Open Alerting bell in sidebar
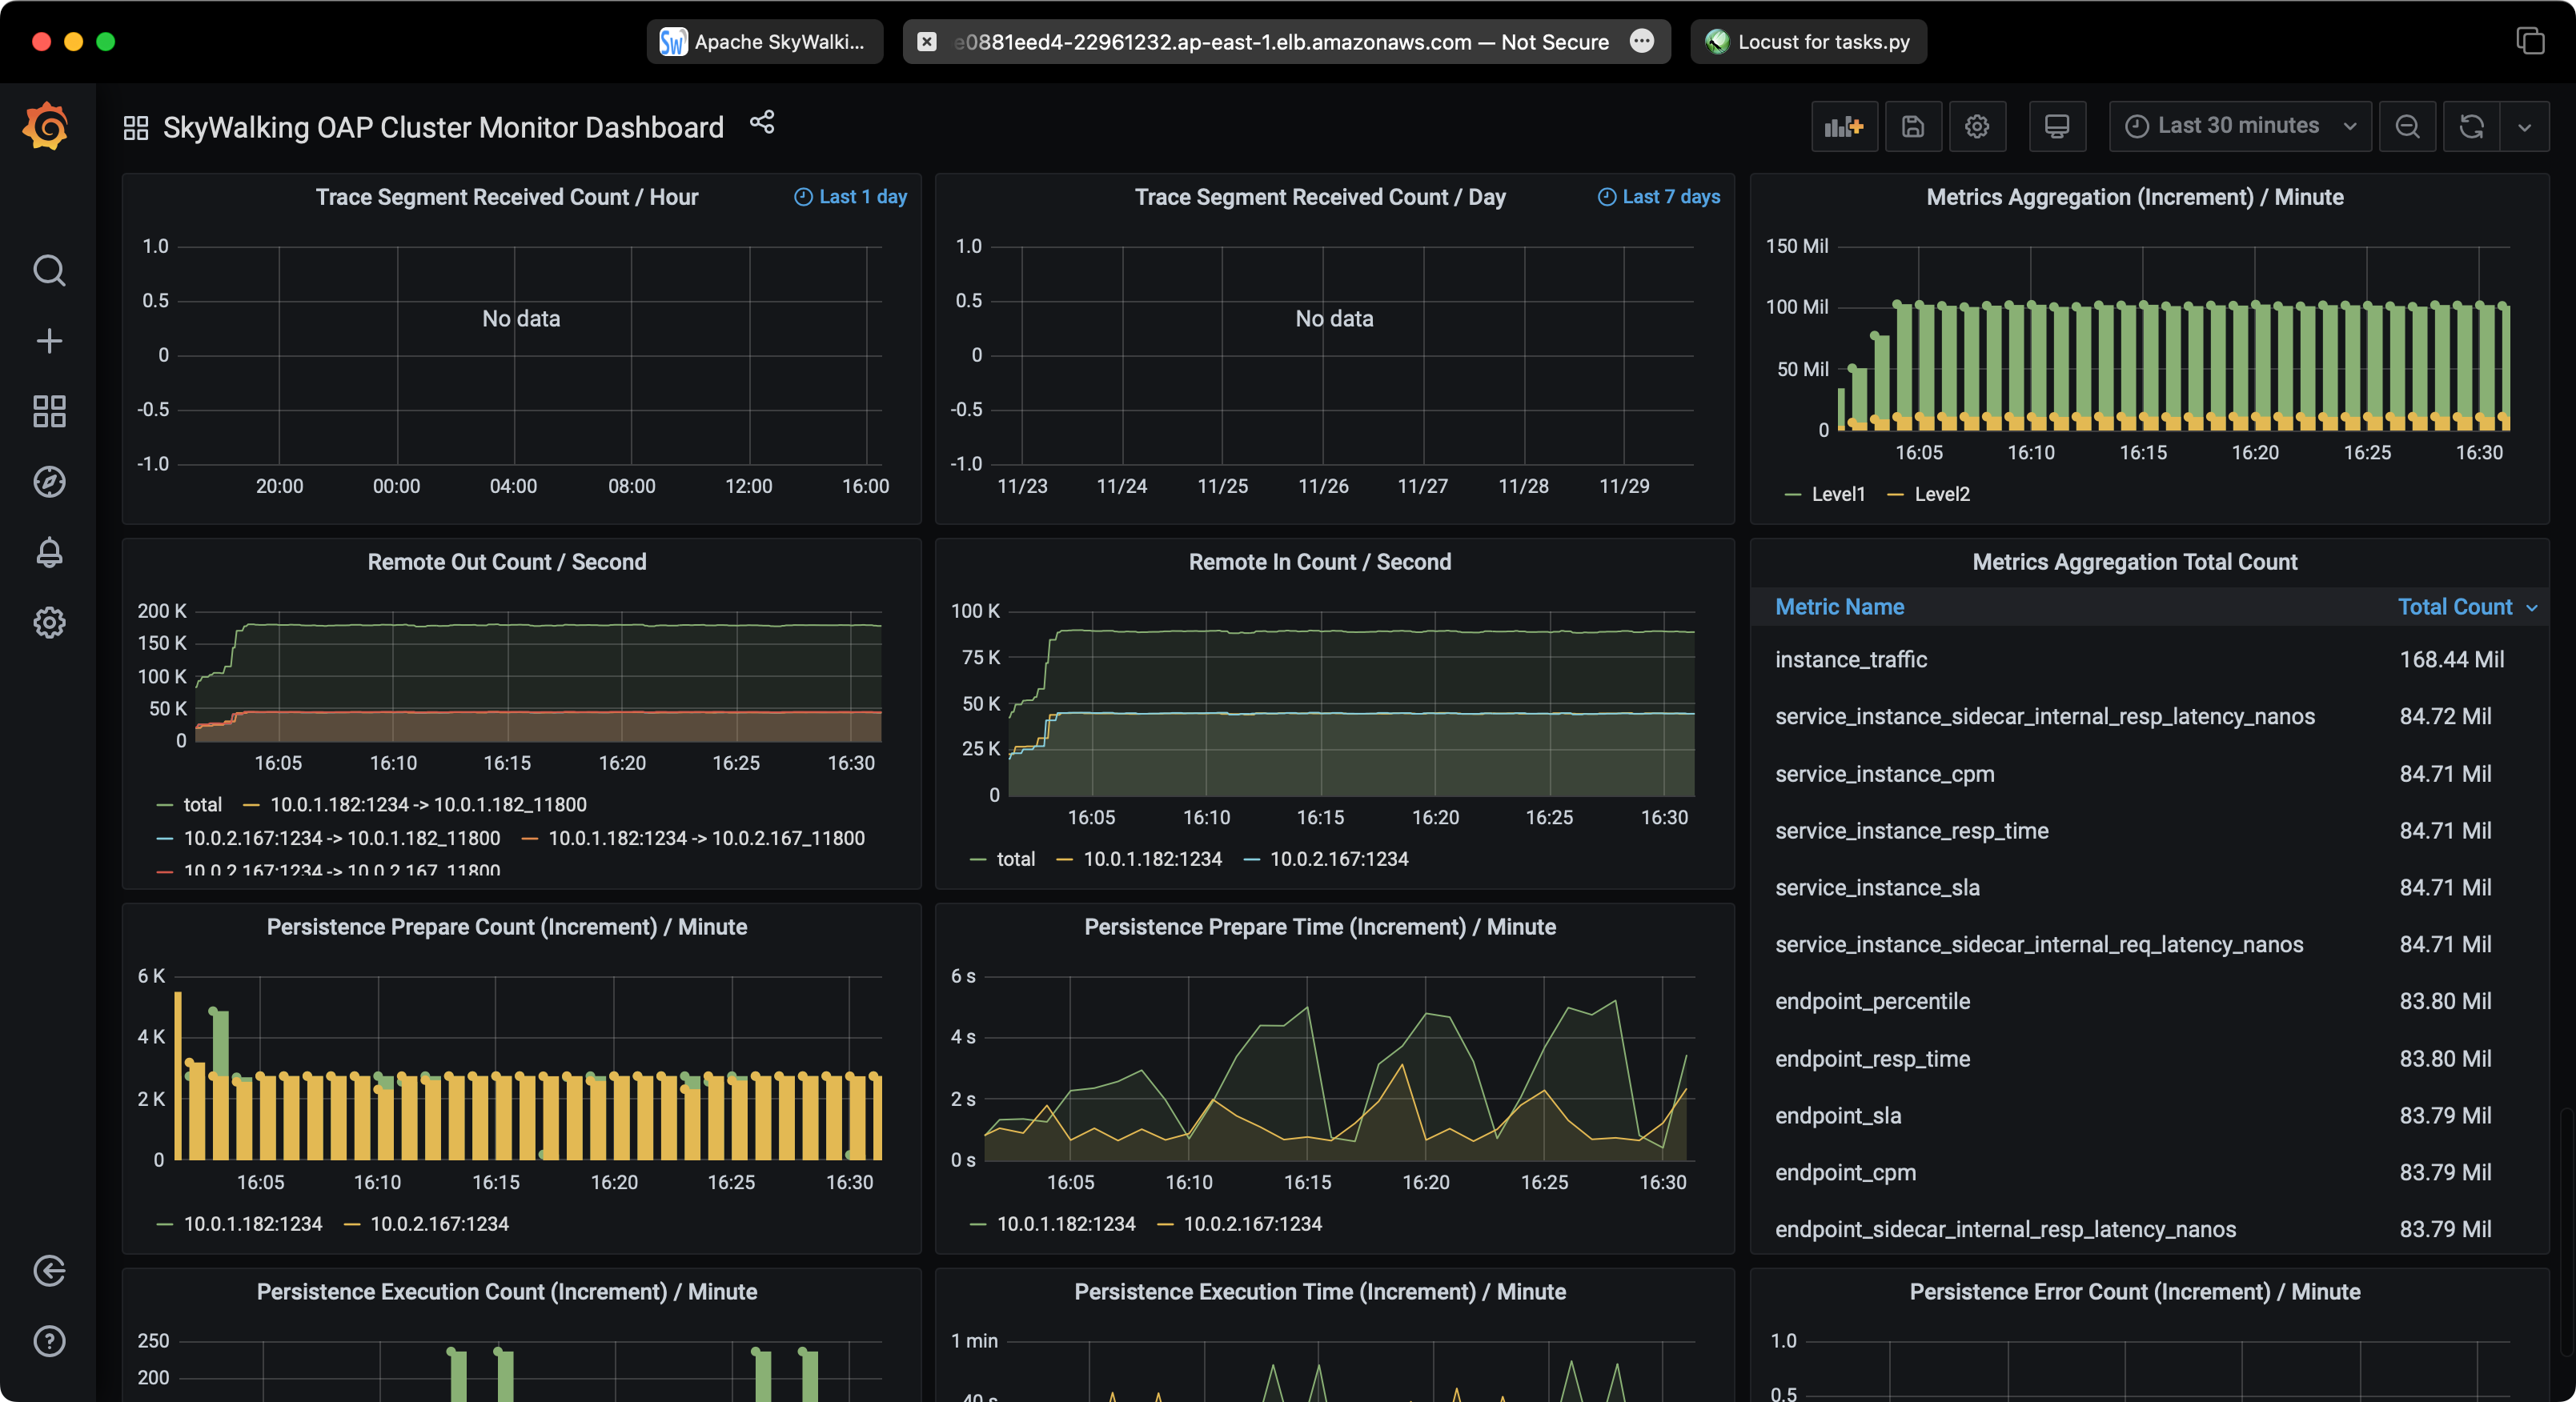This screenshot has height=1402, width=2576. point(49,552)
